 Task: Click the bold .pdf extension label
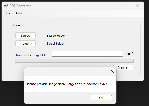[129, 54]
